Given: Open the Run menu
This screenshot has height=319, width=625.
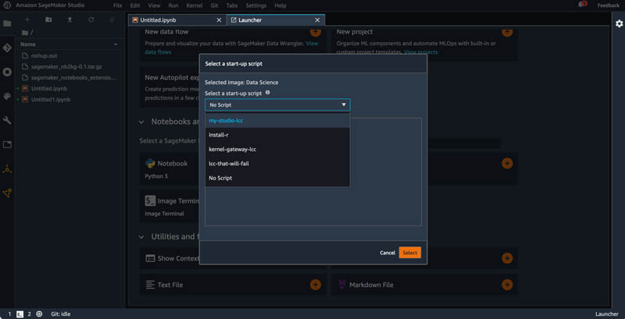Looking at the screenshot, I should tap(173, 5).
